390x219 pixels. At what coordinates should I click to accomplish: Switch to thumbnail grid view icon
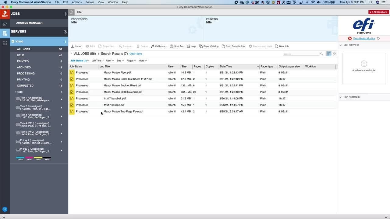click(335, 54)
